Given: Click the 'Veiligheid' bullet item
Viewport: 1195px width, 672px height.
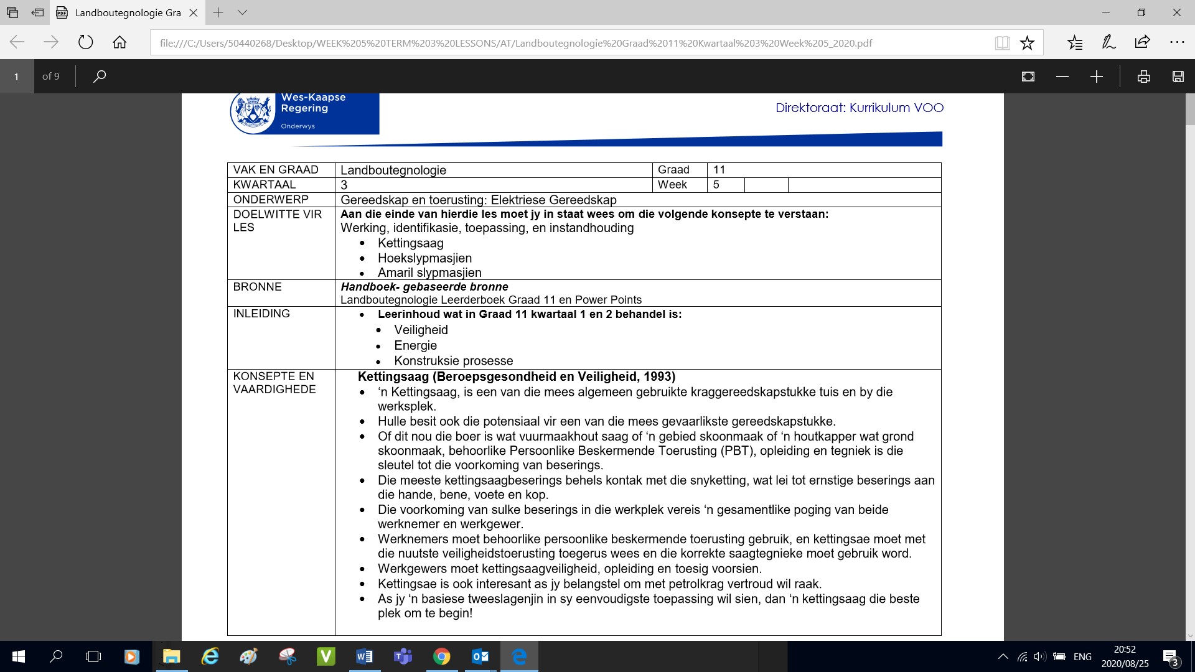Looking at the screenshot, I should [421, 330].
